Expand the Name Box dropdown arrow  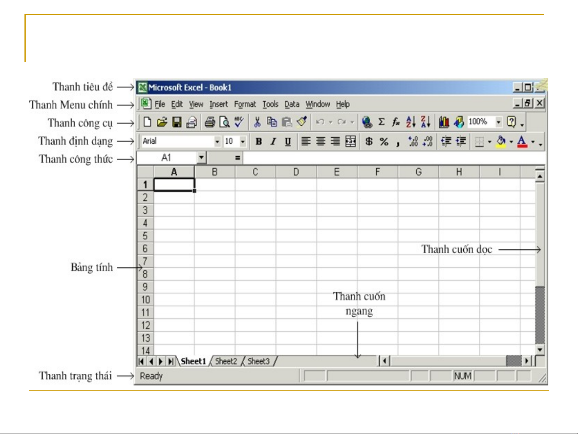(x=201, y=158)
